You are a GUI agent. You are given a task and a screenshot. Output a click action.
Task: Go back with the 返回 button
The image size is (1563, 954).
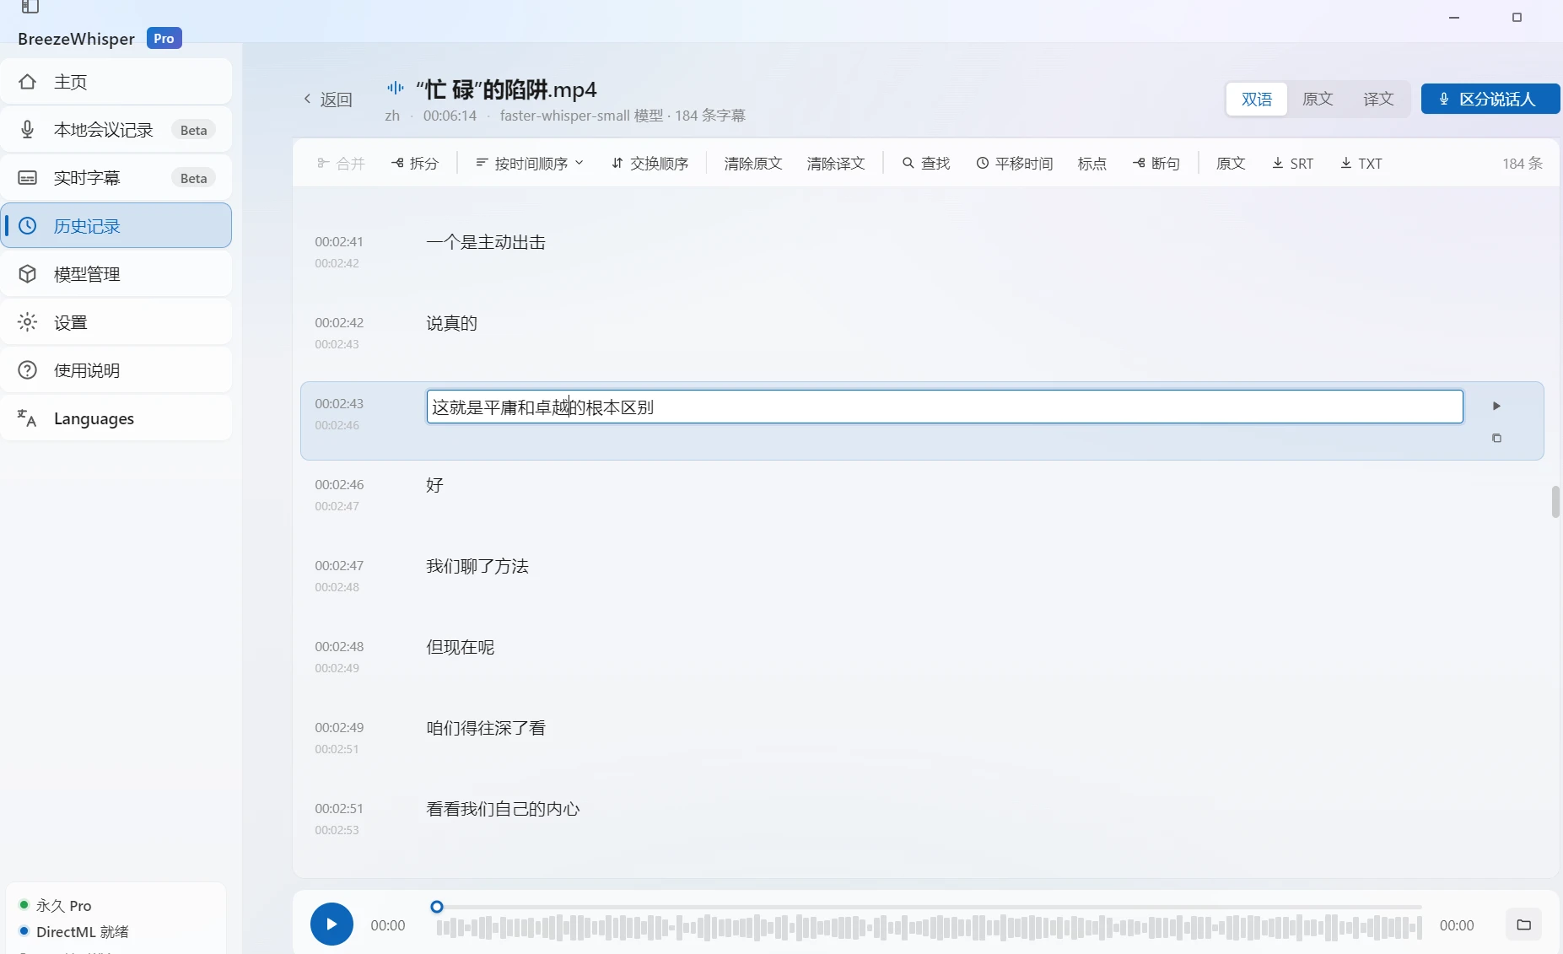pyautogui.click(x=328, y=100)
